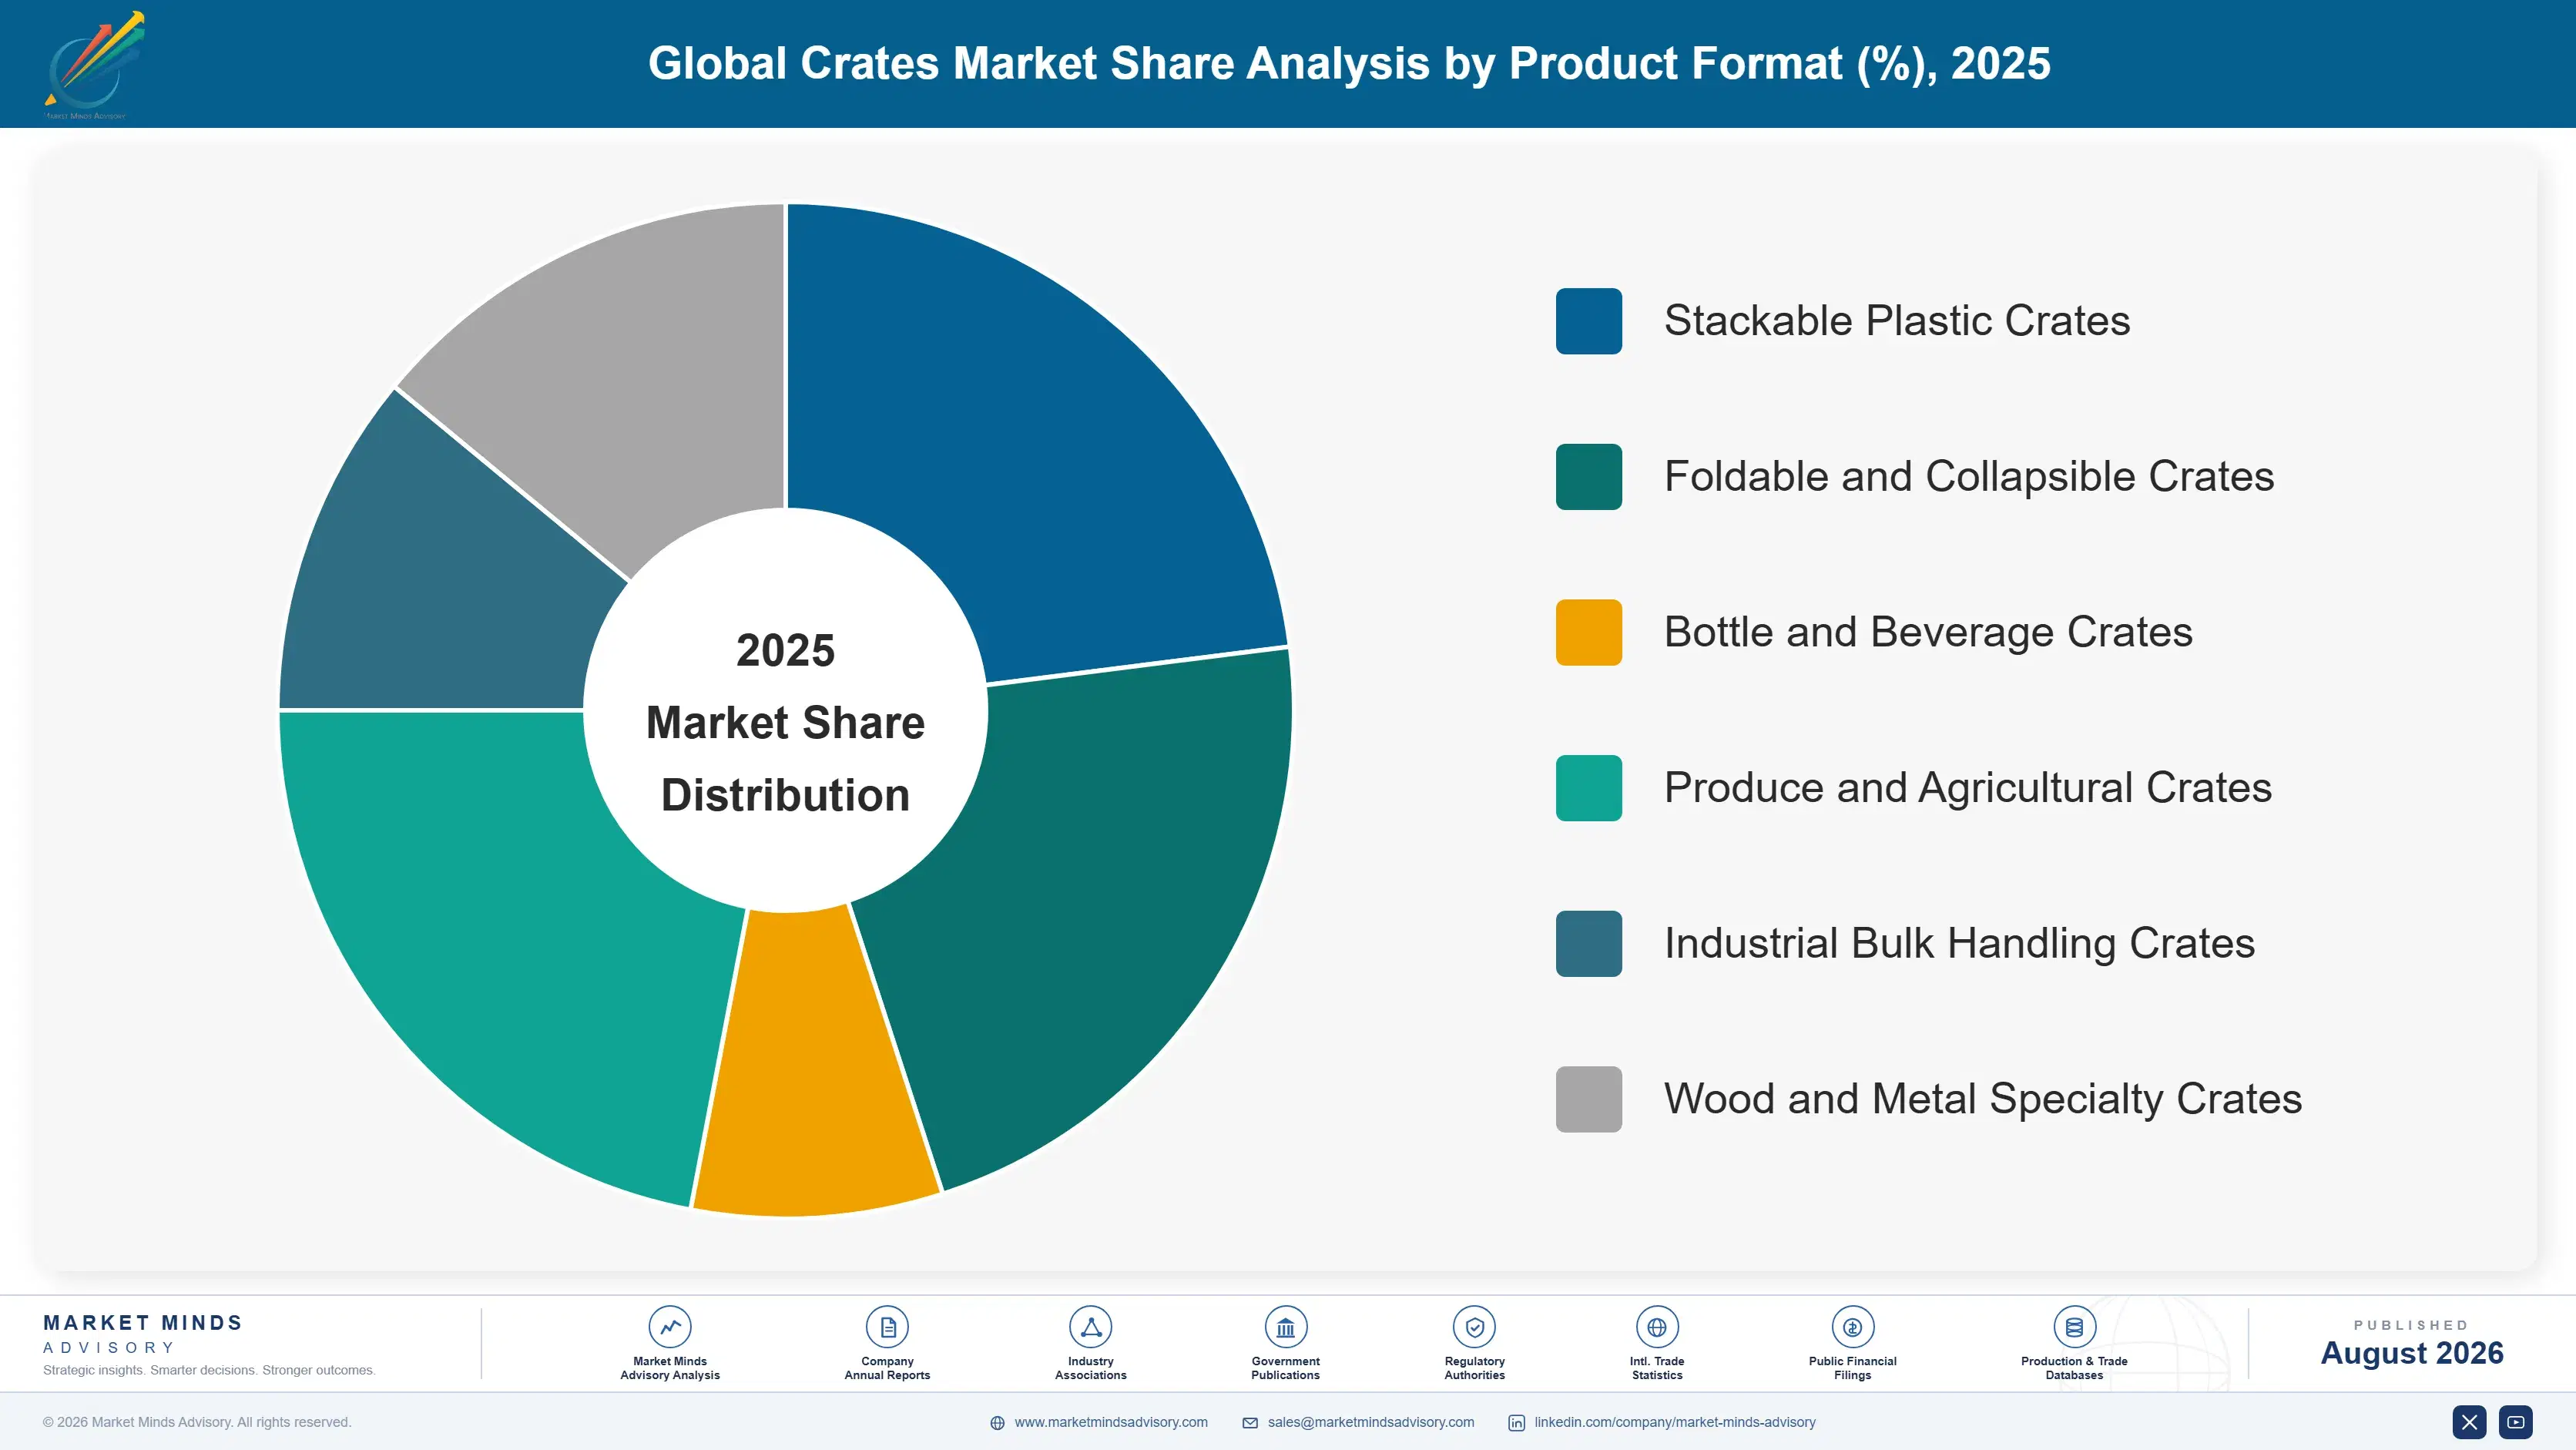The image size is (2576, 1450).
Task: Click the Public Financial Filings icon
Action: 1852,1327
